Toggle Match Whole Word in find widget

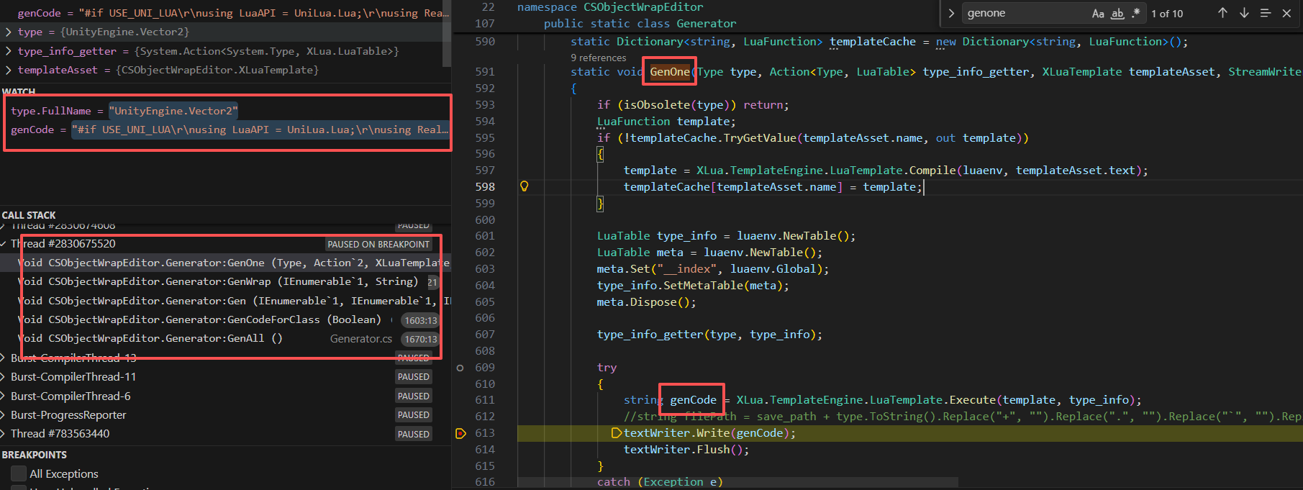[x=1117, y=13]
